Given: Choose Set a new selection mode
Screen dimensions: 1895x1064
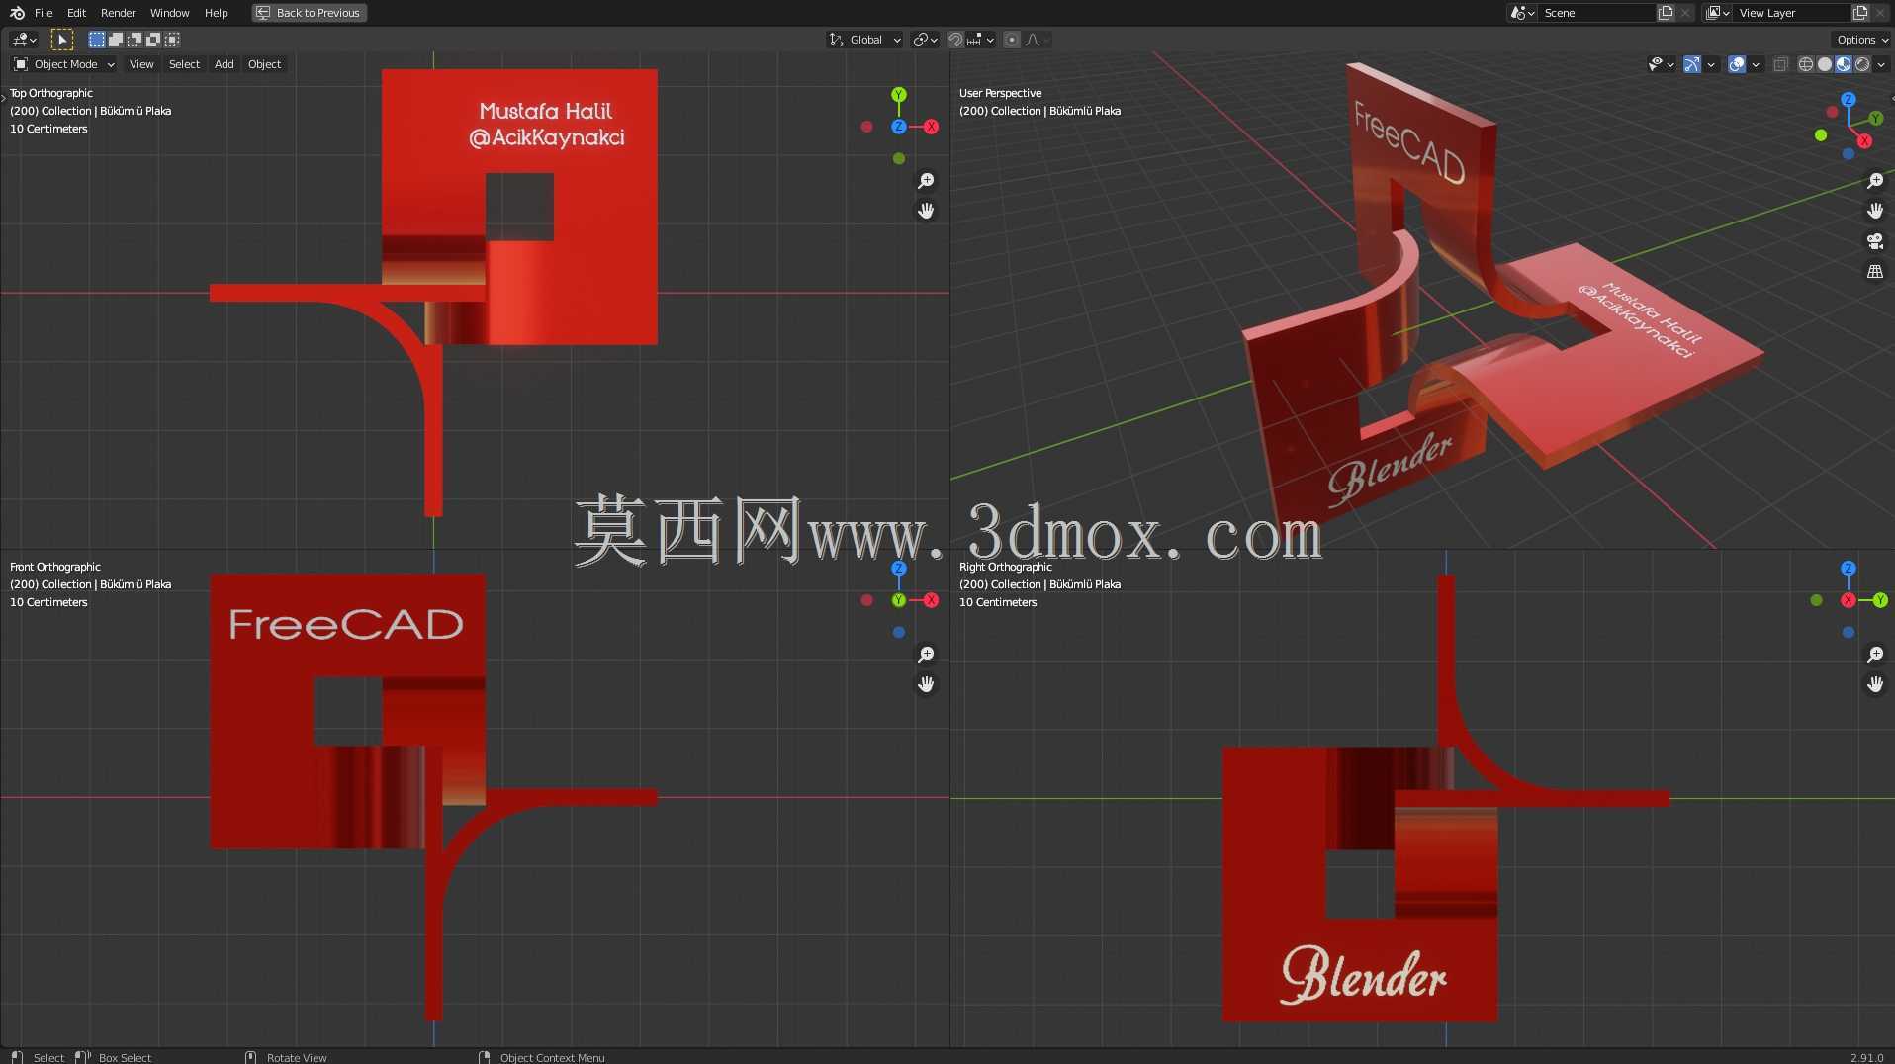Looking at the screenshot, I should (x=96, y=40).
